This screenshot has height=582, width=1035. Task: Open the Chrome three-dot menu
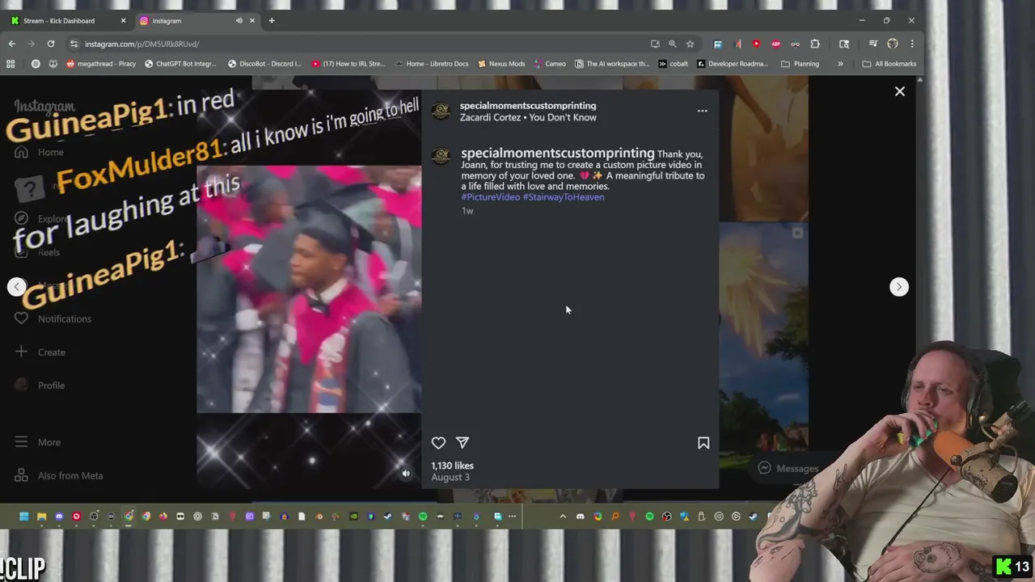point(912,44)
